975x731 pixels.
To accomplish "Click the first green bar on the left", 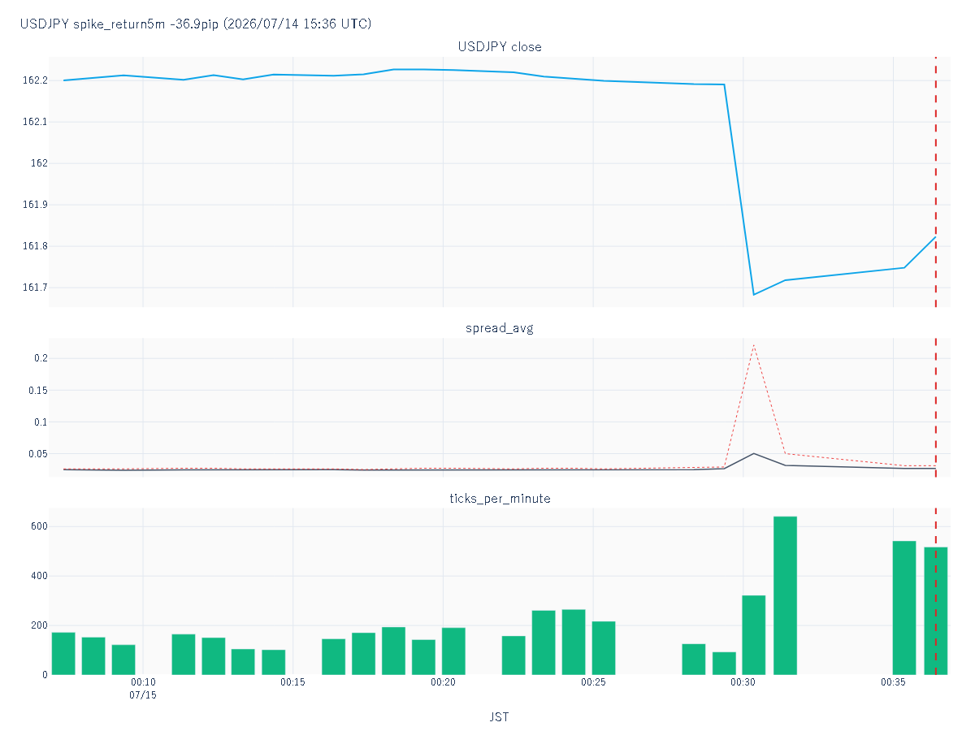I will tap(63, 653).
